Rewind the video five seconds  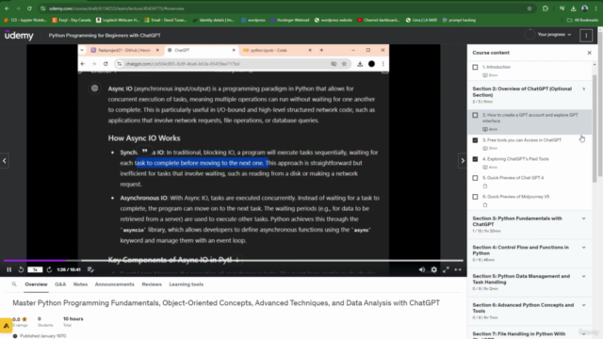click(x=21, y=269)
